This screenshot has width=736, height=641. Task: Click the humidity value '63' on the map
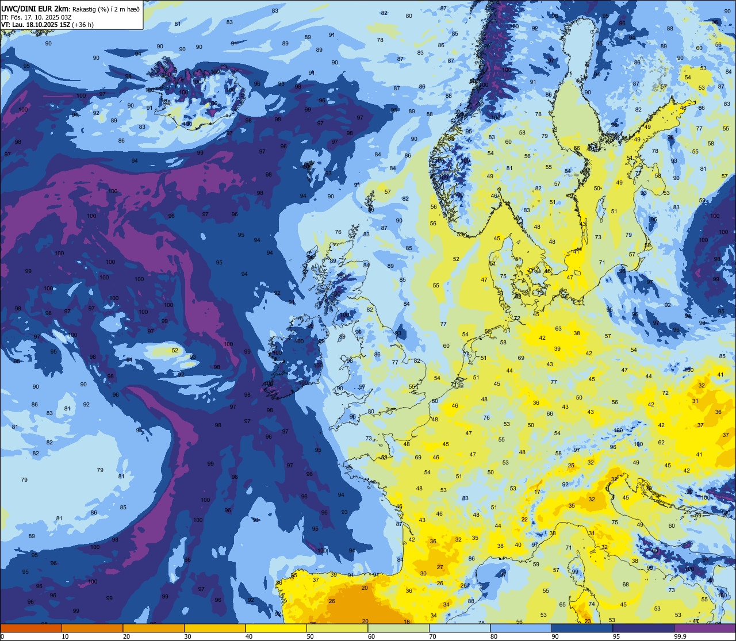(558, 329)
